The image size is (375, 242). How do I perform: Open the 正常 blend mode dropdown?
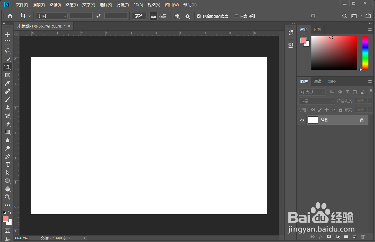[x=316, y=101]
